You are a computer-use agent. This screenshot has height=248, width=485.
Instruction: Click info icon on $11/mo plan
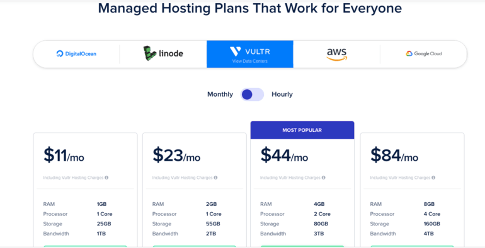(106, 178)
